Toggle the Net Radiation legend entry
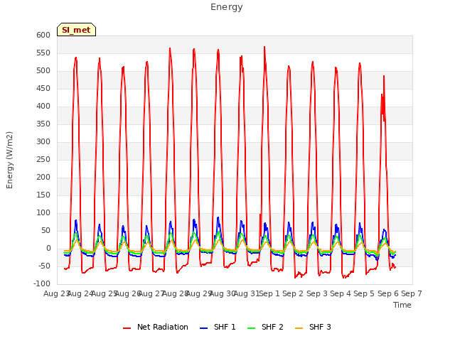Image resolution: width=455 pixels, height=341 pixels. [156, 327]
